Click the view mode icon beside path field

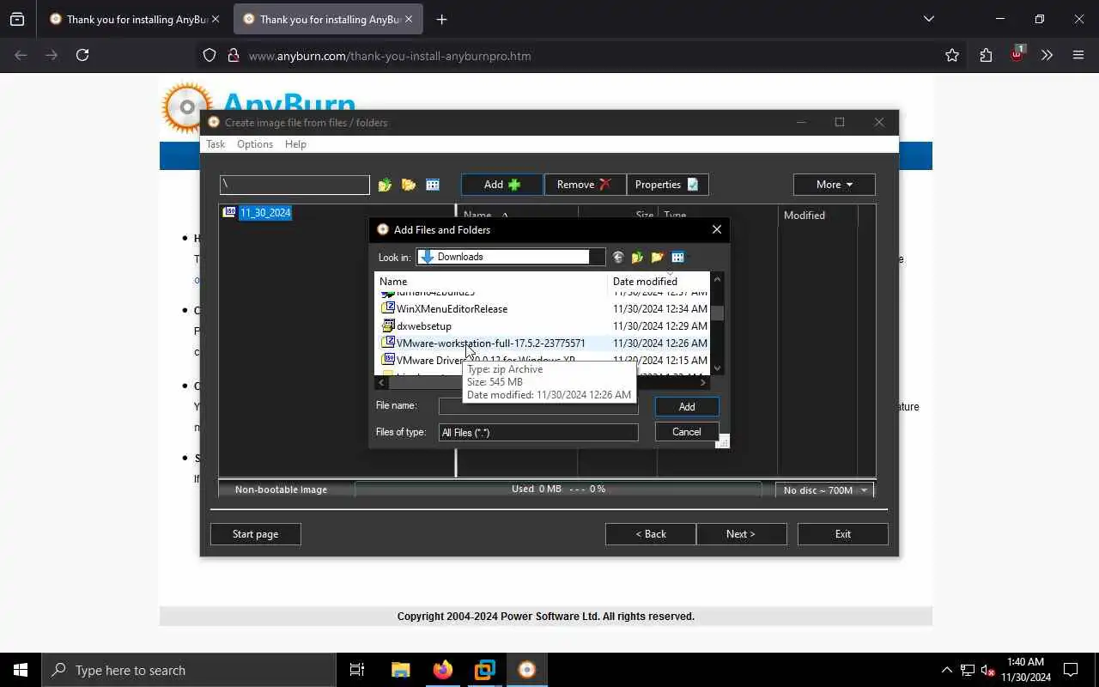(433, 185)
